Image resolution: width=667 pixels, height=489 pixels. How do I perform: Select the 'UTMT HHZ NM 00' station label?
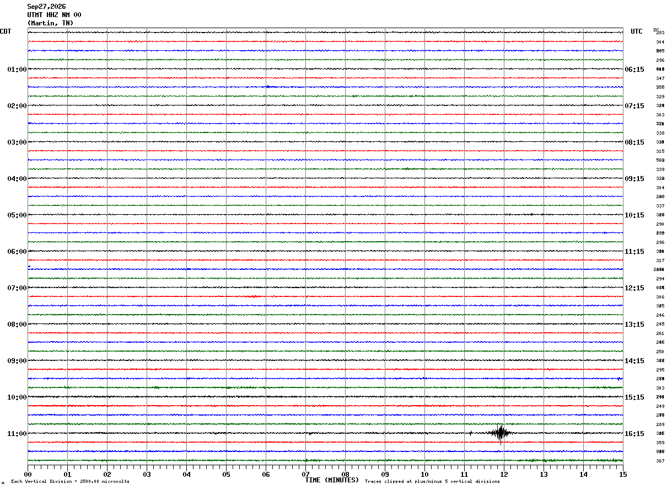(x=54, y=15)
